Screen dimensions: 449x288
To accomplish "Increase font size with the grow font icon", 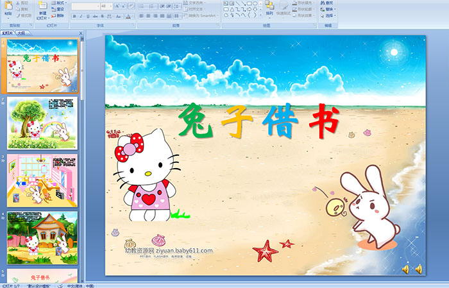I will click(117, 6).
